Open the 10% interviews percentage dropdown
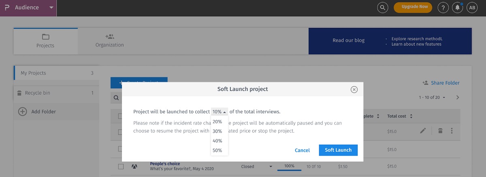 pyautogui.click(x=219, y=112)
